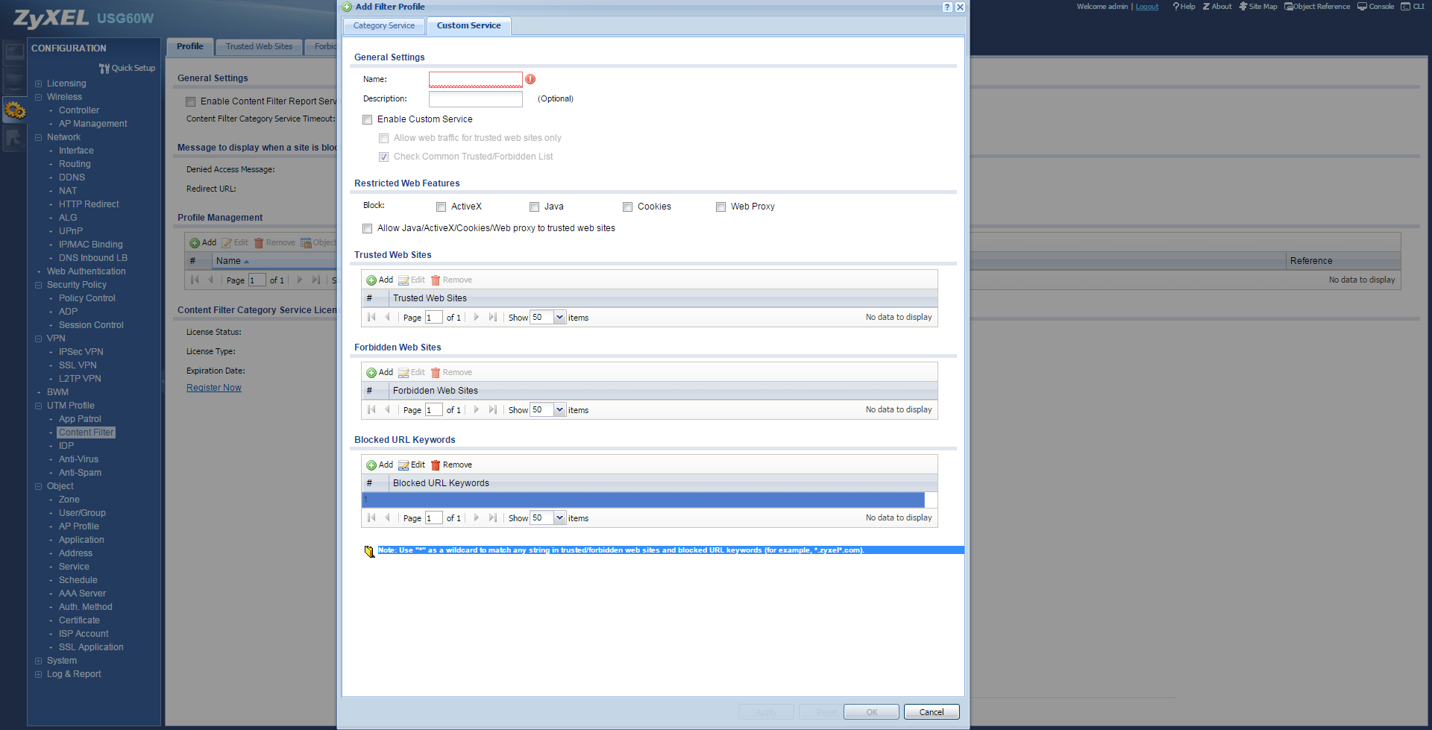This screenshot has height=730, width=1432.
Task: Open Show items dropdown in Blocked URL Keywords
Action: (x=559, y=518)
